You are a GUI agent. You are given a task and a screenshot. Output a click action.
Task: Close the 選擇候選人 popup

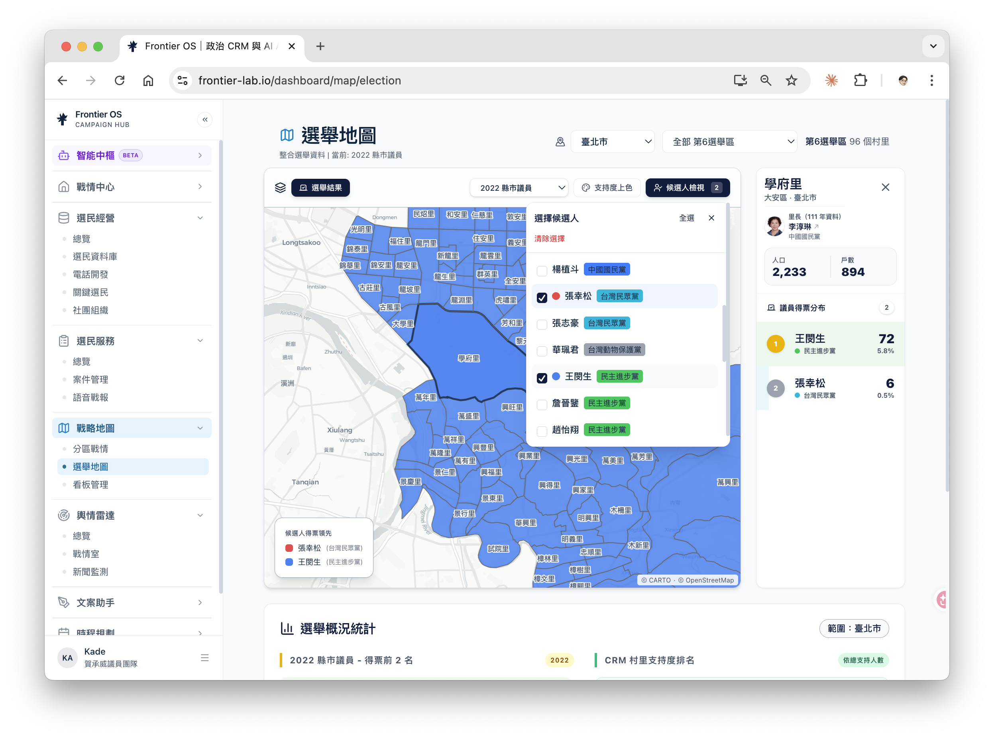point(711,218)
